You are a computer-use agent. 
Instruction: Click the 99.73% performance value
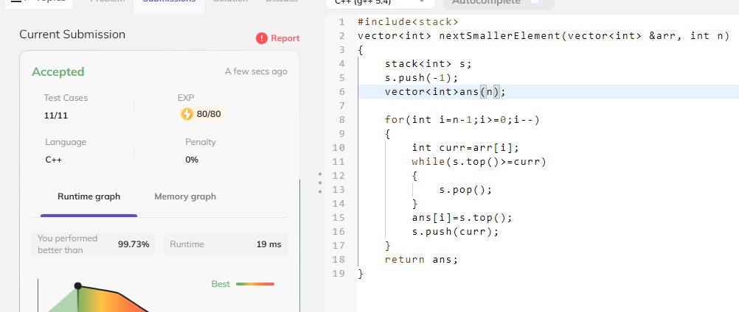point(133,244)
